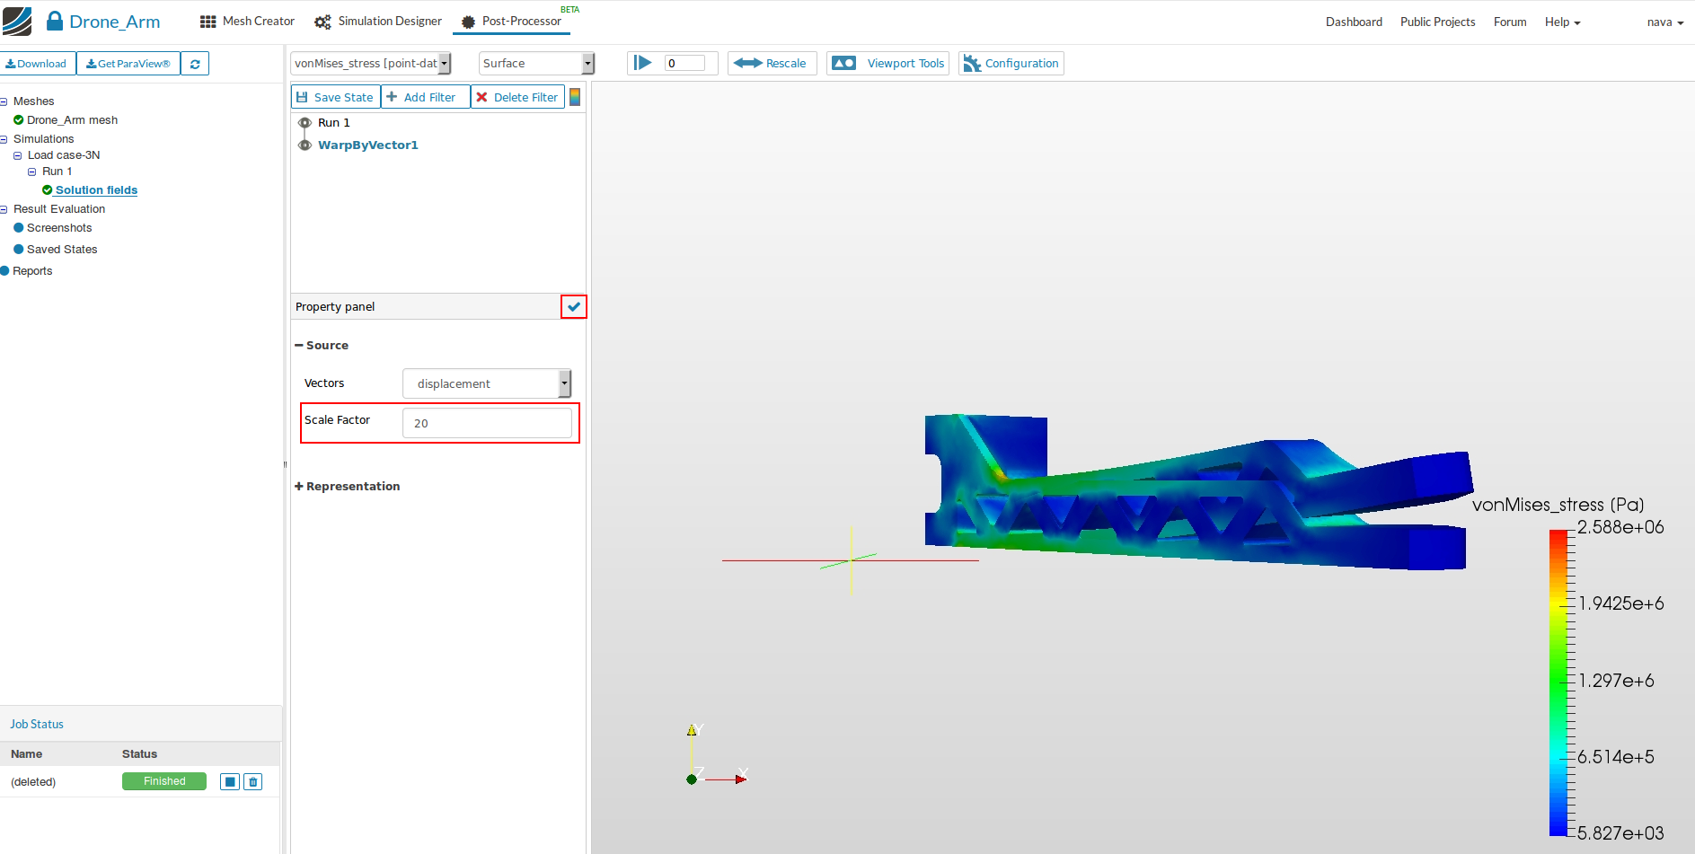
Task: Delete the job with the trash icon
Action: point(253,782)
